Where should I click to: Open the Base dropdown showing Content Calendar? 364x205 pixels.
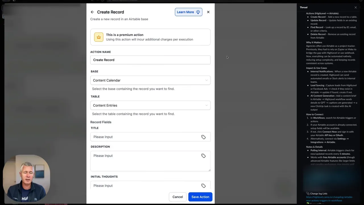pos(150,80)
